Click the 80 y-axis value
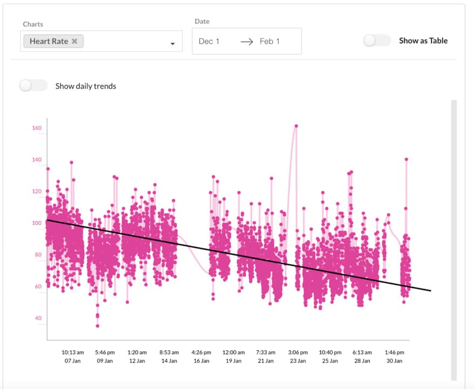Image resolution: width=474 pixels, height=389 pixels. [x=38, y=254]
